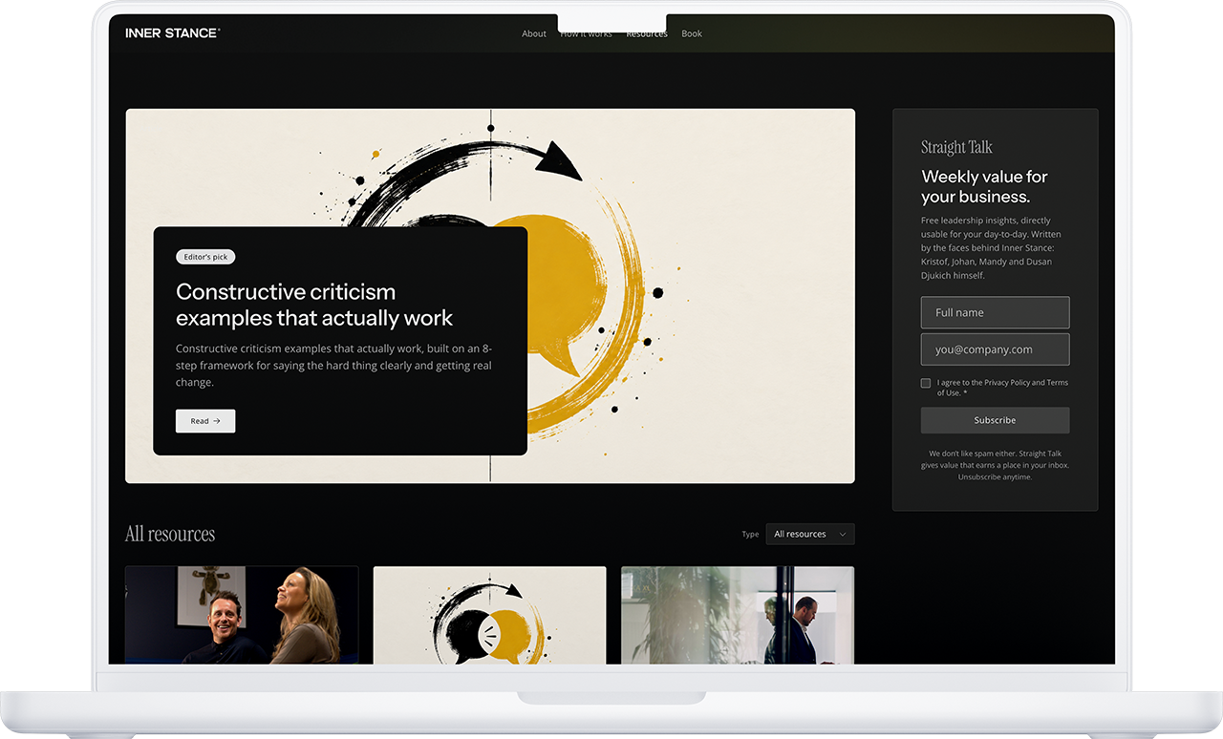Open the All resources type dropdown
The width and height of the screenshot is (1223, 739).
[810, 534]
